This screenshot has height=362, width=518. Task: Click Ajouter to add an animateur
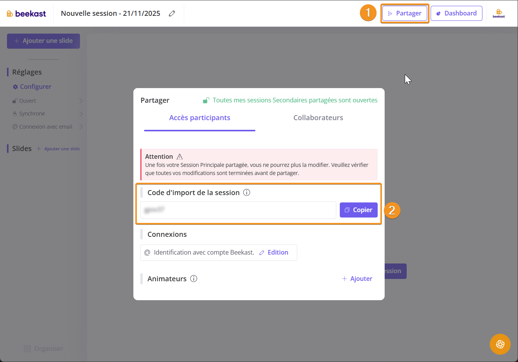coord(357,279)
